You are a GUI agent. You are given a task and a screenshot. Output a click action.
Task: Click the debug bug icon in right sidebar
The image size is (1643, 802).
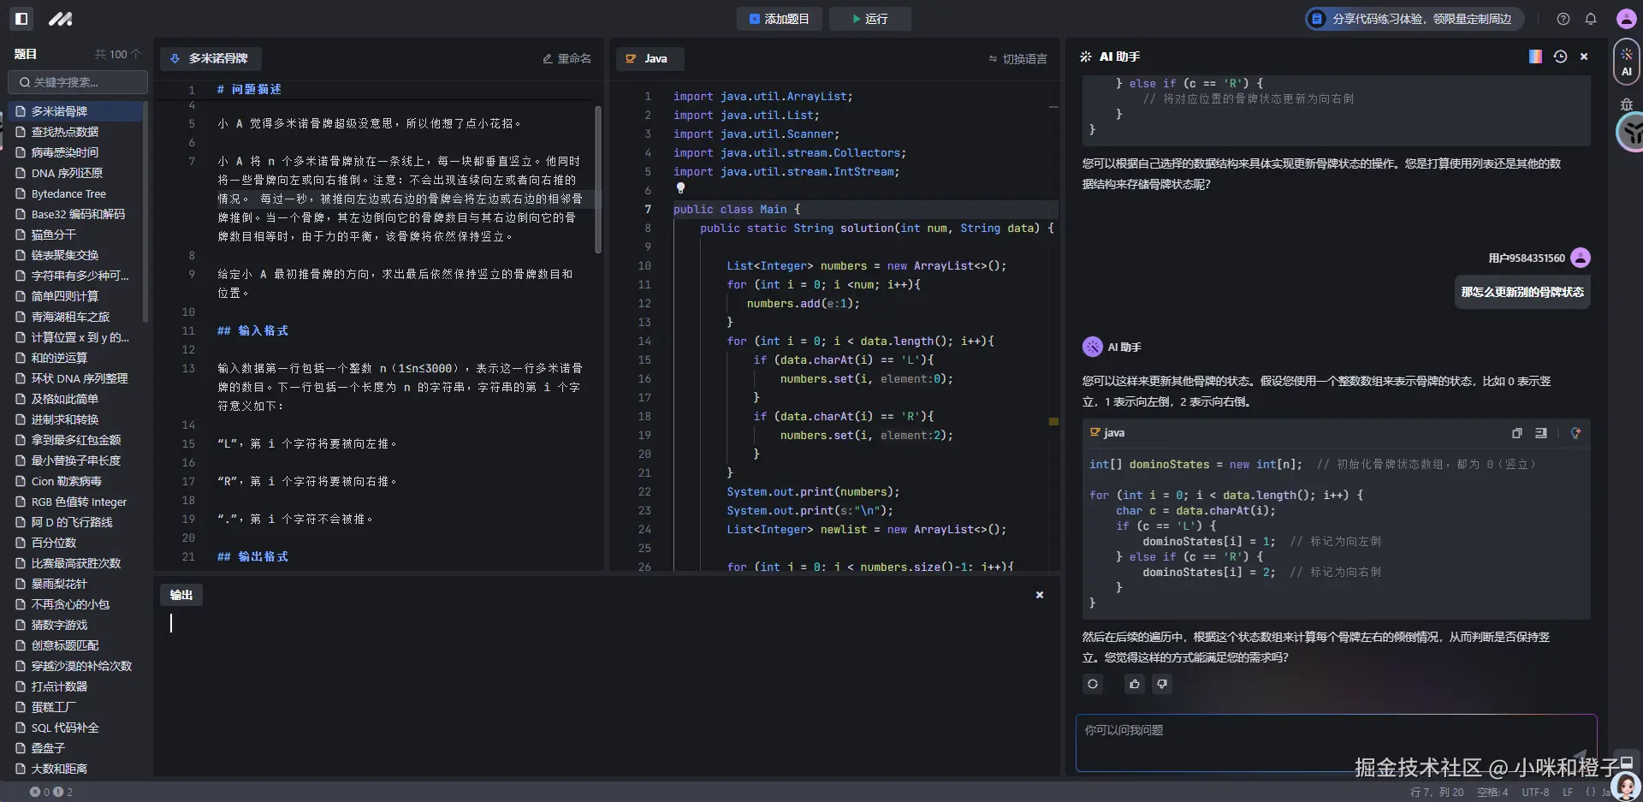(1626, 104)
